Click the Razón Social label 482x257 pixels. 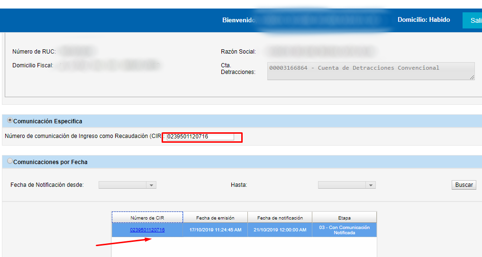(x=238, y=52)
